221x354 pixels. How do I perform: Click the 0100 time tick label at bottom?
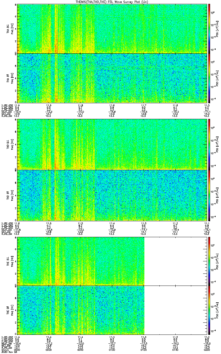click(112, 350)
